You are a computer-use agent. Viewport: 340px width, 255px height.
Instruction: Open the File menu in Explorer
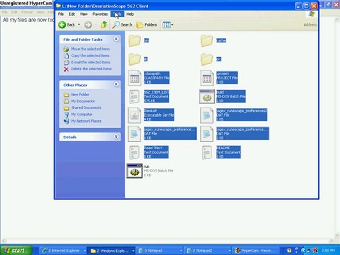click(61, 14)
